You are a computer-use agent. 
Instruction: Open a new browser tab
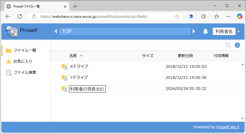pyautogui.click(x=75, y=6)
